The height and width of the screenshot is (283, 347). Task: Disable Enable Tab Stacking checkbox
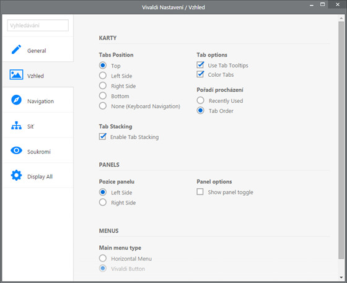(102, 136)
